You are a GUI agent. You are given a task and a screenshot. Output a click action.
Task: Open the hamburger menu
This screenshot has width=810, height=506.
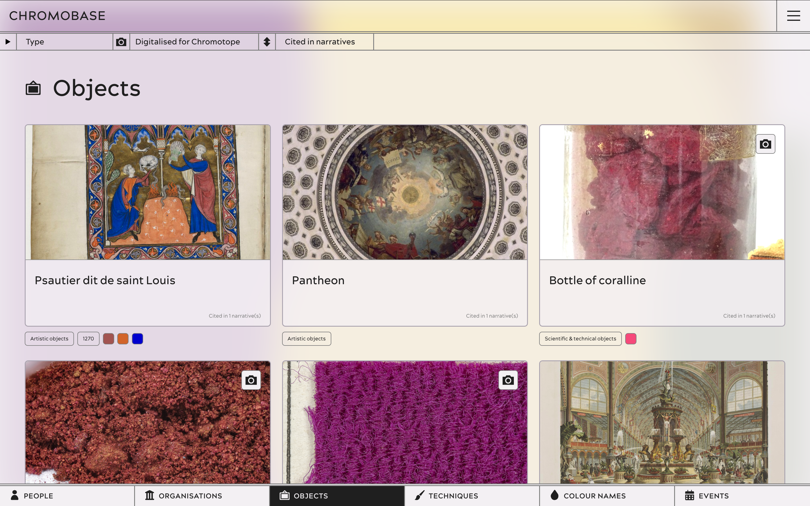(793, 16)
